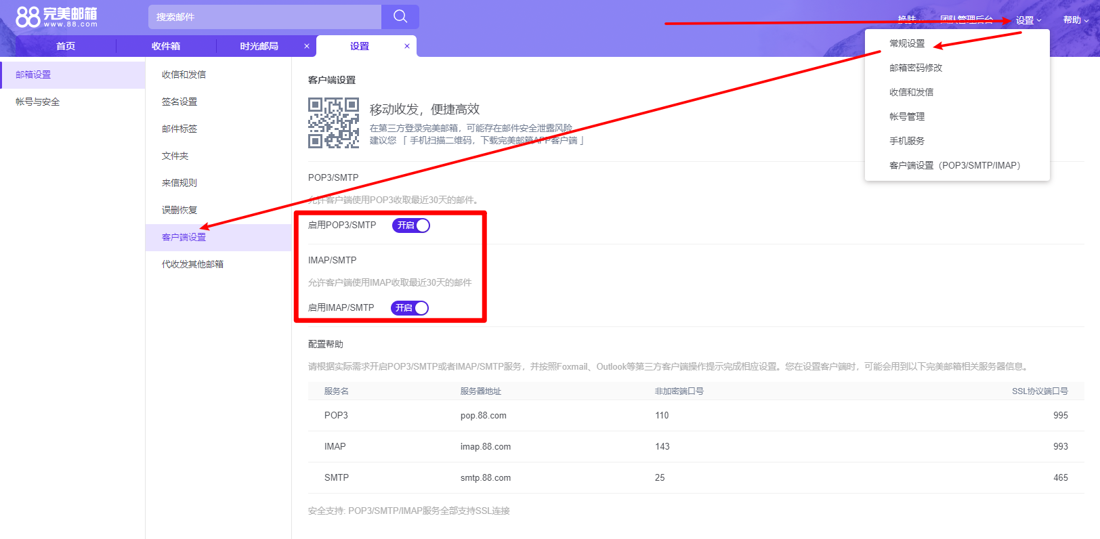This screenshot has height=539, width=1100.
Task: Open 邮件标签 settings
Action: pyautogui.click(x=218, y=129)
